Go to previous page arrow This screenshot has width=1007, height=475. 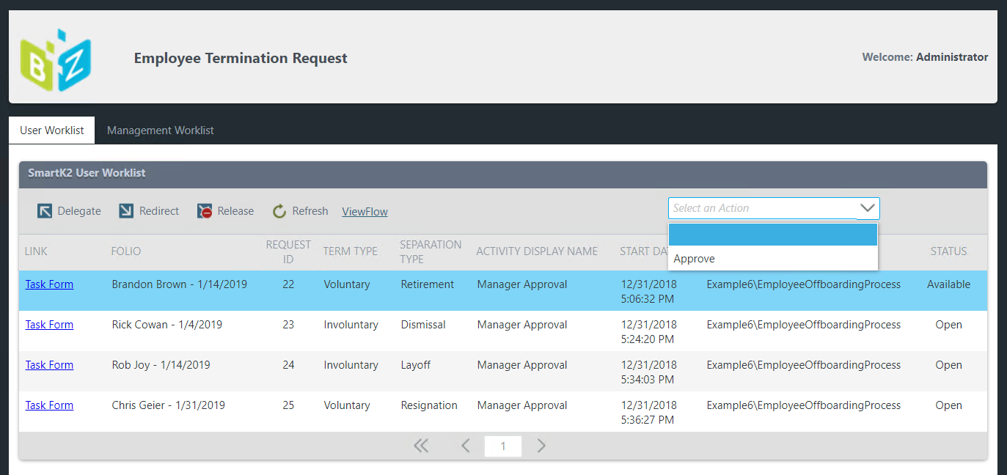pos(465,446)
